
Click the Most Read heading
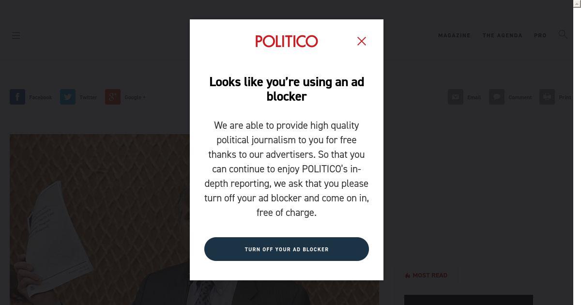tap(430, 275)
